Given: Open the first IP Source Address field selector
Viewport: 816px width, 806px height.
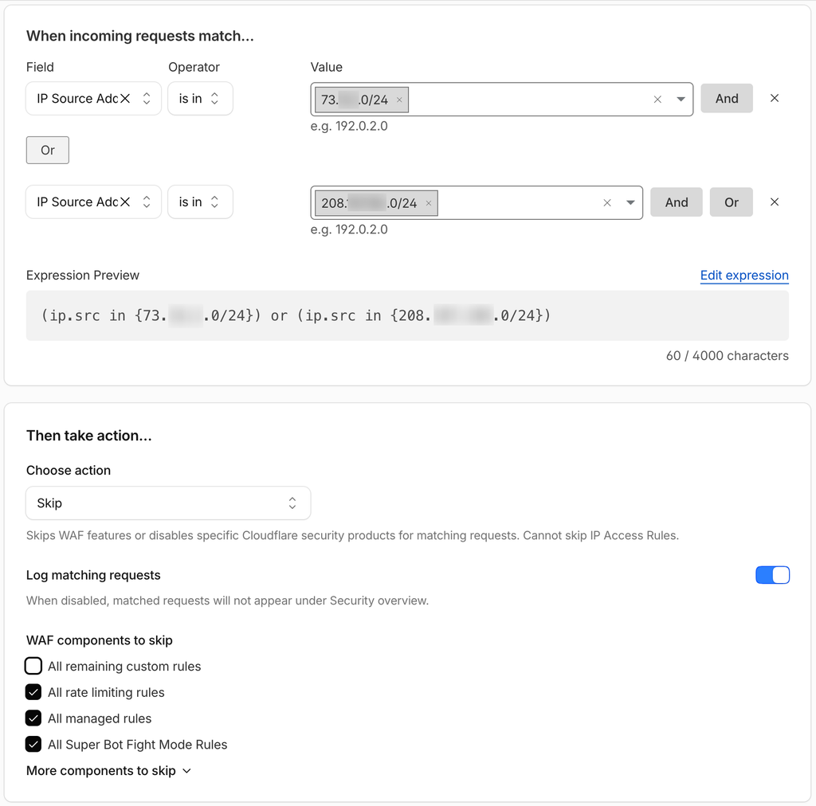Looking at the screenshot, I should tap(94, 98).
